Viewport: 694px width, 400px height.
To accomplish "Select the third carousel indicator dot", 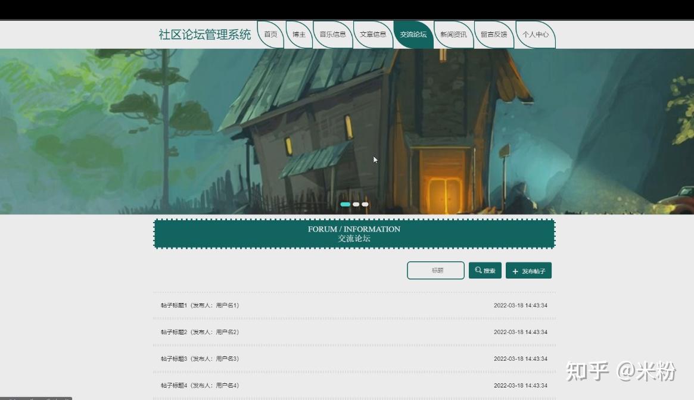I will [365, 204].
